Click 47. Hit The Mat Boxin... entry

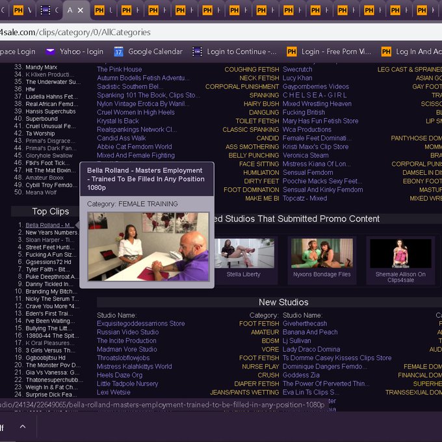pos(51,170)
